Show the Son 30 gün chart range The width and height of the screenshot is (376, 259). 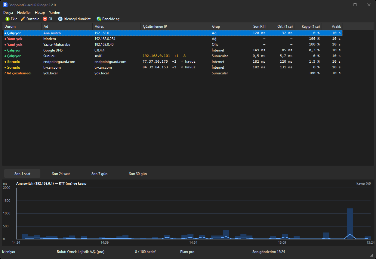coord(138,174)
